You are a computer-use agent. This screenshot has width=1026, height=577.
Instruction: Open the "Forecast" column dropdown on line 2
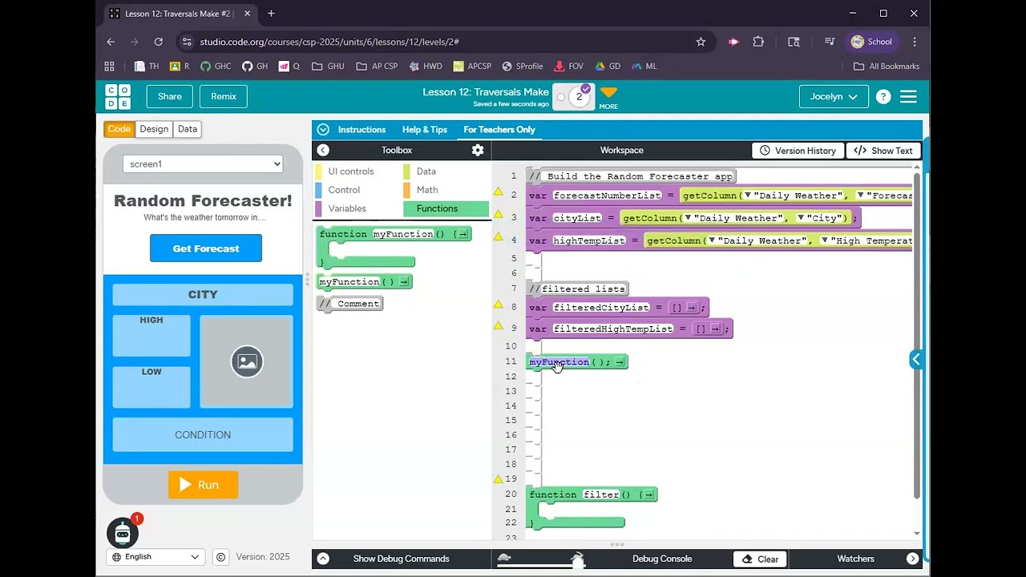click(861, 196)
